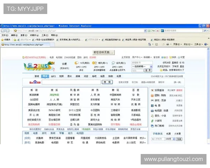Screen dimensions: 210x168
Task: Click the 更换城市 link under 合肥
Action: click(64, 68)
